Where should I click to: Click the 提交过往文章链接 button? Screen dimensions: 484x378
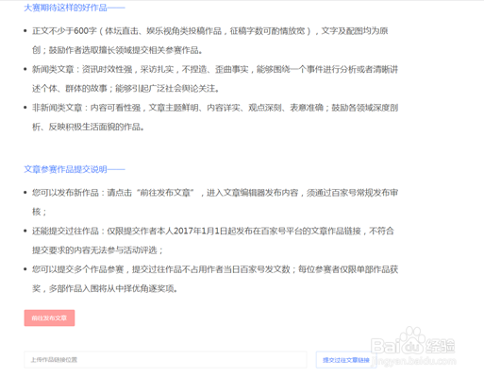(346, 360)
